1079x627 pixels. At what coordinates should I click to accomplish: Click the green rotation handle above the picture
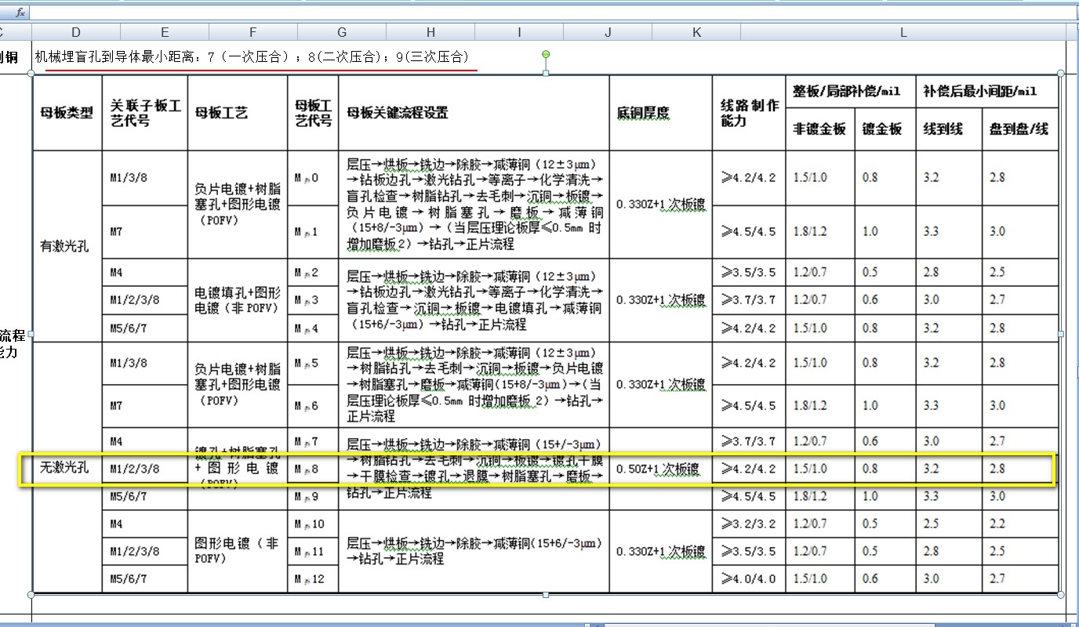pyautogui.click(x=547, y=54)
